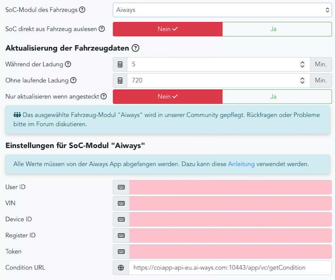Open the Anleitung link
The width and height of the screenshot is (335, 280).
click(241, 164)
